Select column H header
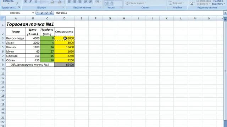 tap(124, 18)
